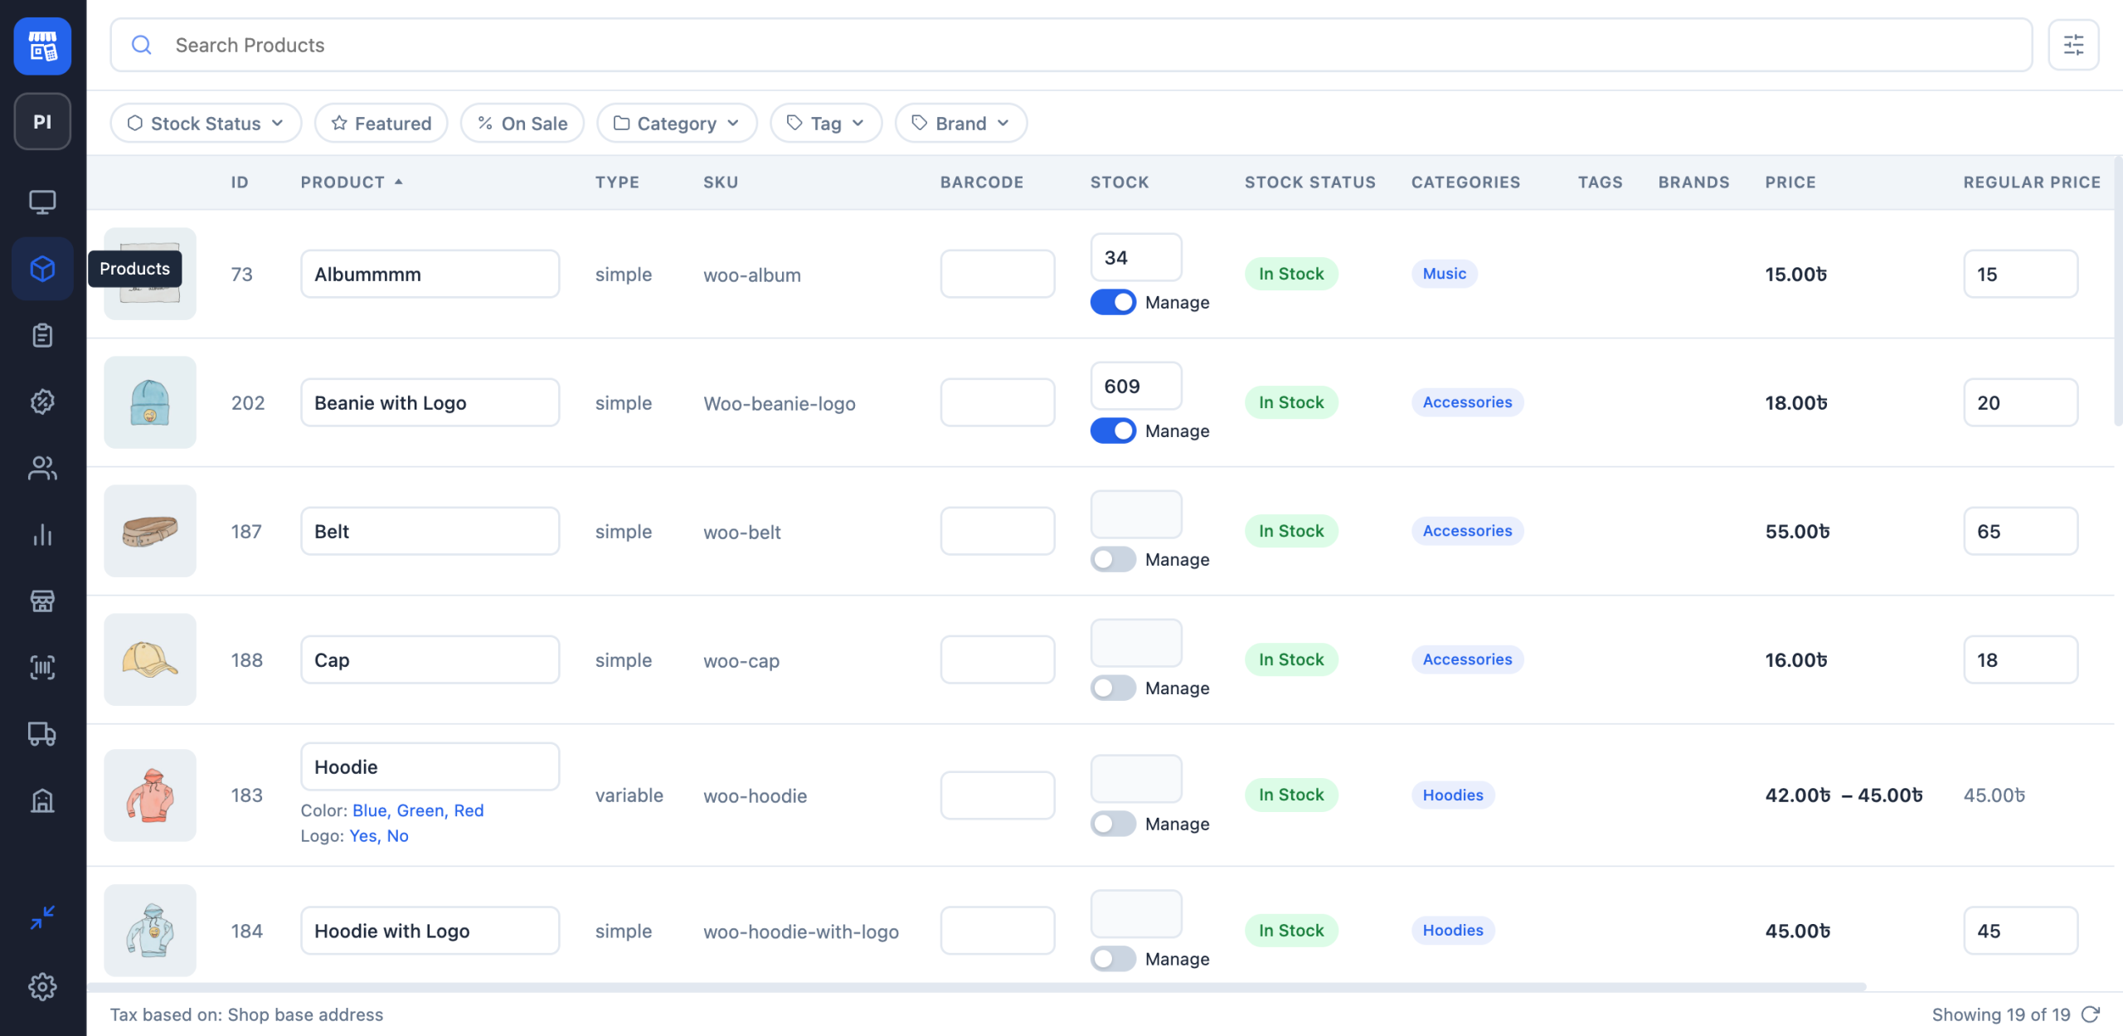Open the barcode scanner icon
2123x1036 pixels.
42,668
